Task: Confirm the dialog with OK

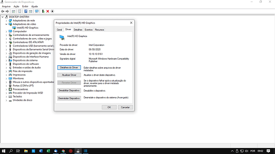Action: [109, 107]
